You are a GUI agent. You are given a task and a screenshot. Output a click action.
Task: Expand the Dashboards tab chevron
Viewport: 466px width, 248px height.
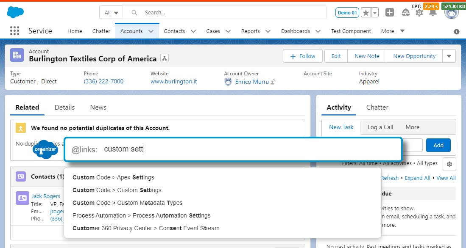click(318, 31)
